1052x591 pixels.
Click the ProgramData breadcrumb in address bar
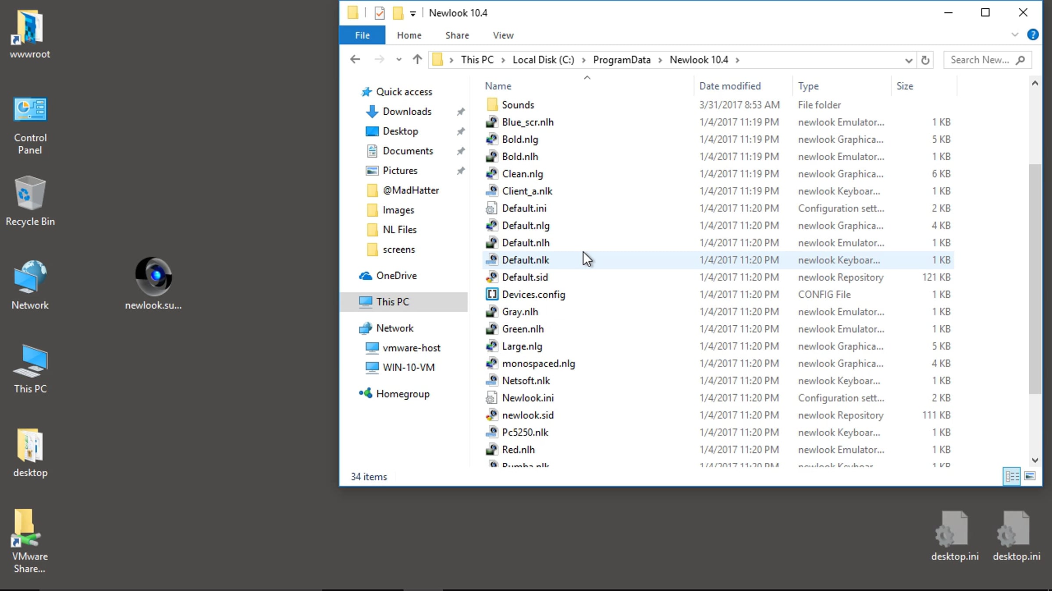(622, 60)
